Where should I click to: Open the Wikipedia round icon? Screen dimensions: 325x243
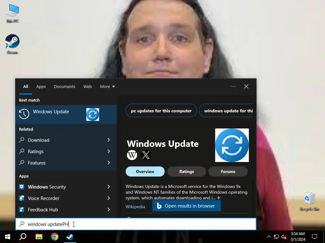[x=132, y=155]
